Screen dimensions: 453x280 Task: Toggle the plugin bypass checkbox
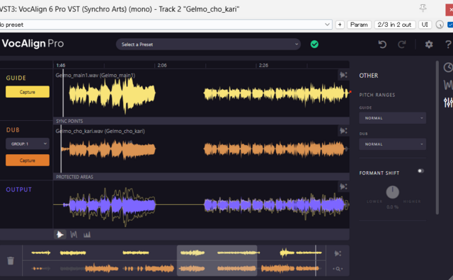click(x=450, y=25)
